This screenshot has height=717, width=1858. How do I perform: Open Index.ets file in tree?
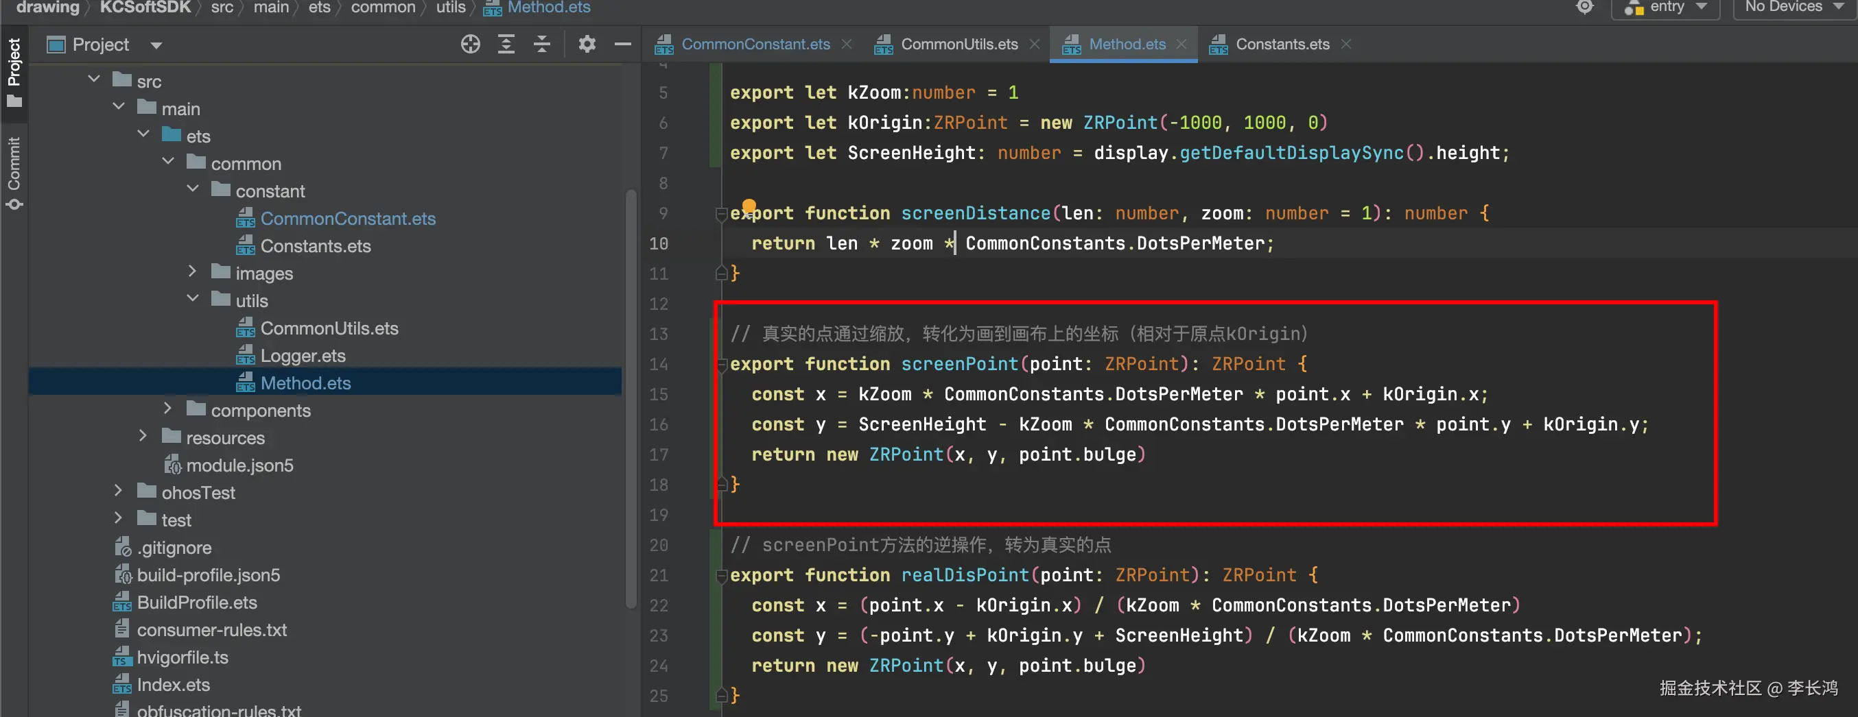click(173, 684)
